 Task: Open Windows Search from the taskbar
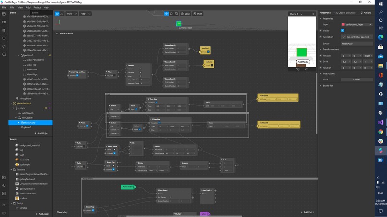381,12
